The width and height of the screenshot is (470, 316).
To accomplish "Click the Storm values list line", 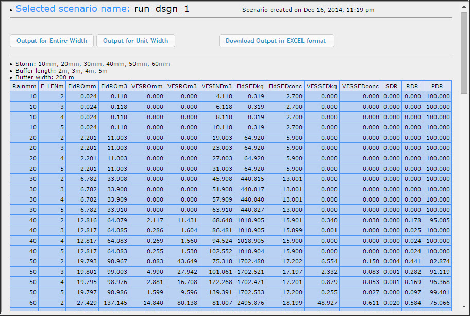I will tap(93, 64).
